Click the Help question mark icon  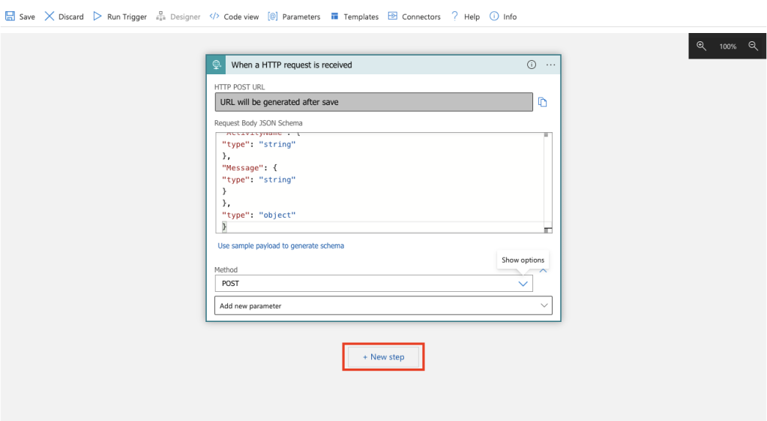[454, 17]
